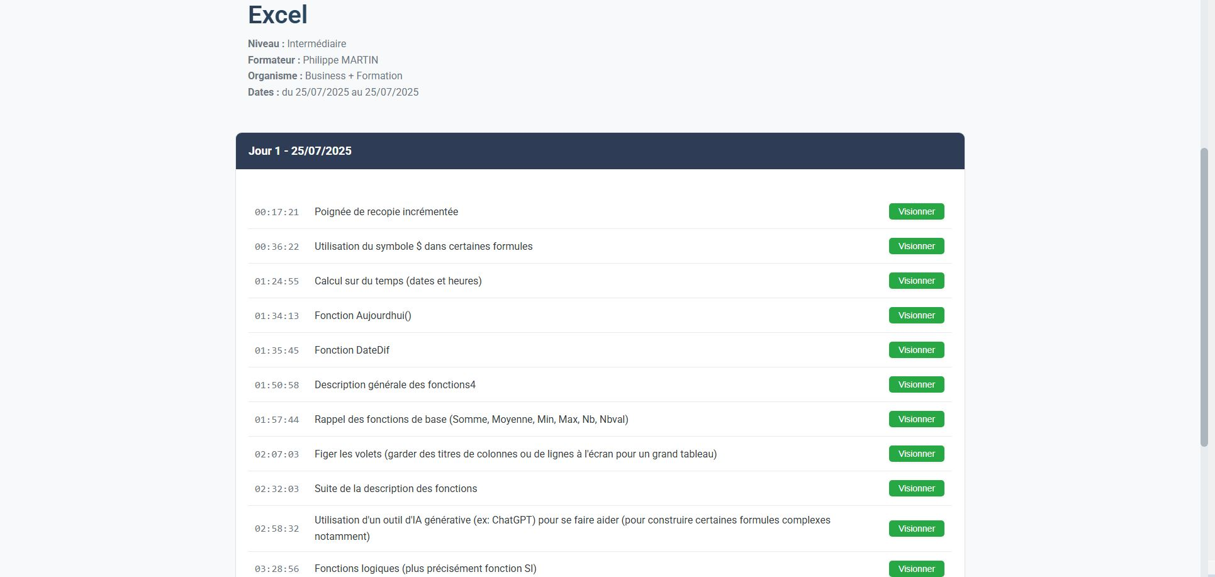Launch the Figer les volets video
This screenshot has height=577, width=1215.
click(x=915, y=454)
